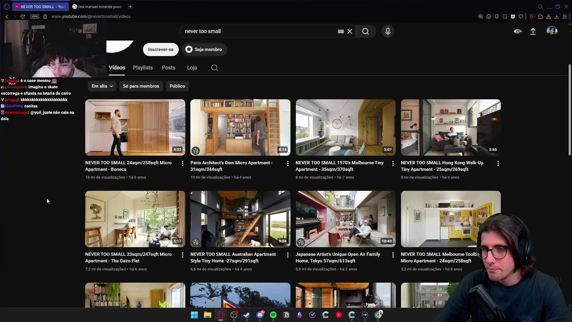Open the extensions cube icon
Viewport: 572px width, 322px height.
click(x=540, y=17)
